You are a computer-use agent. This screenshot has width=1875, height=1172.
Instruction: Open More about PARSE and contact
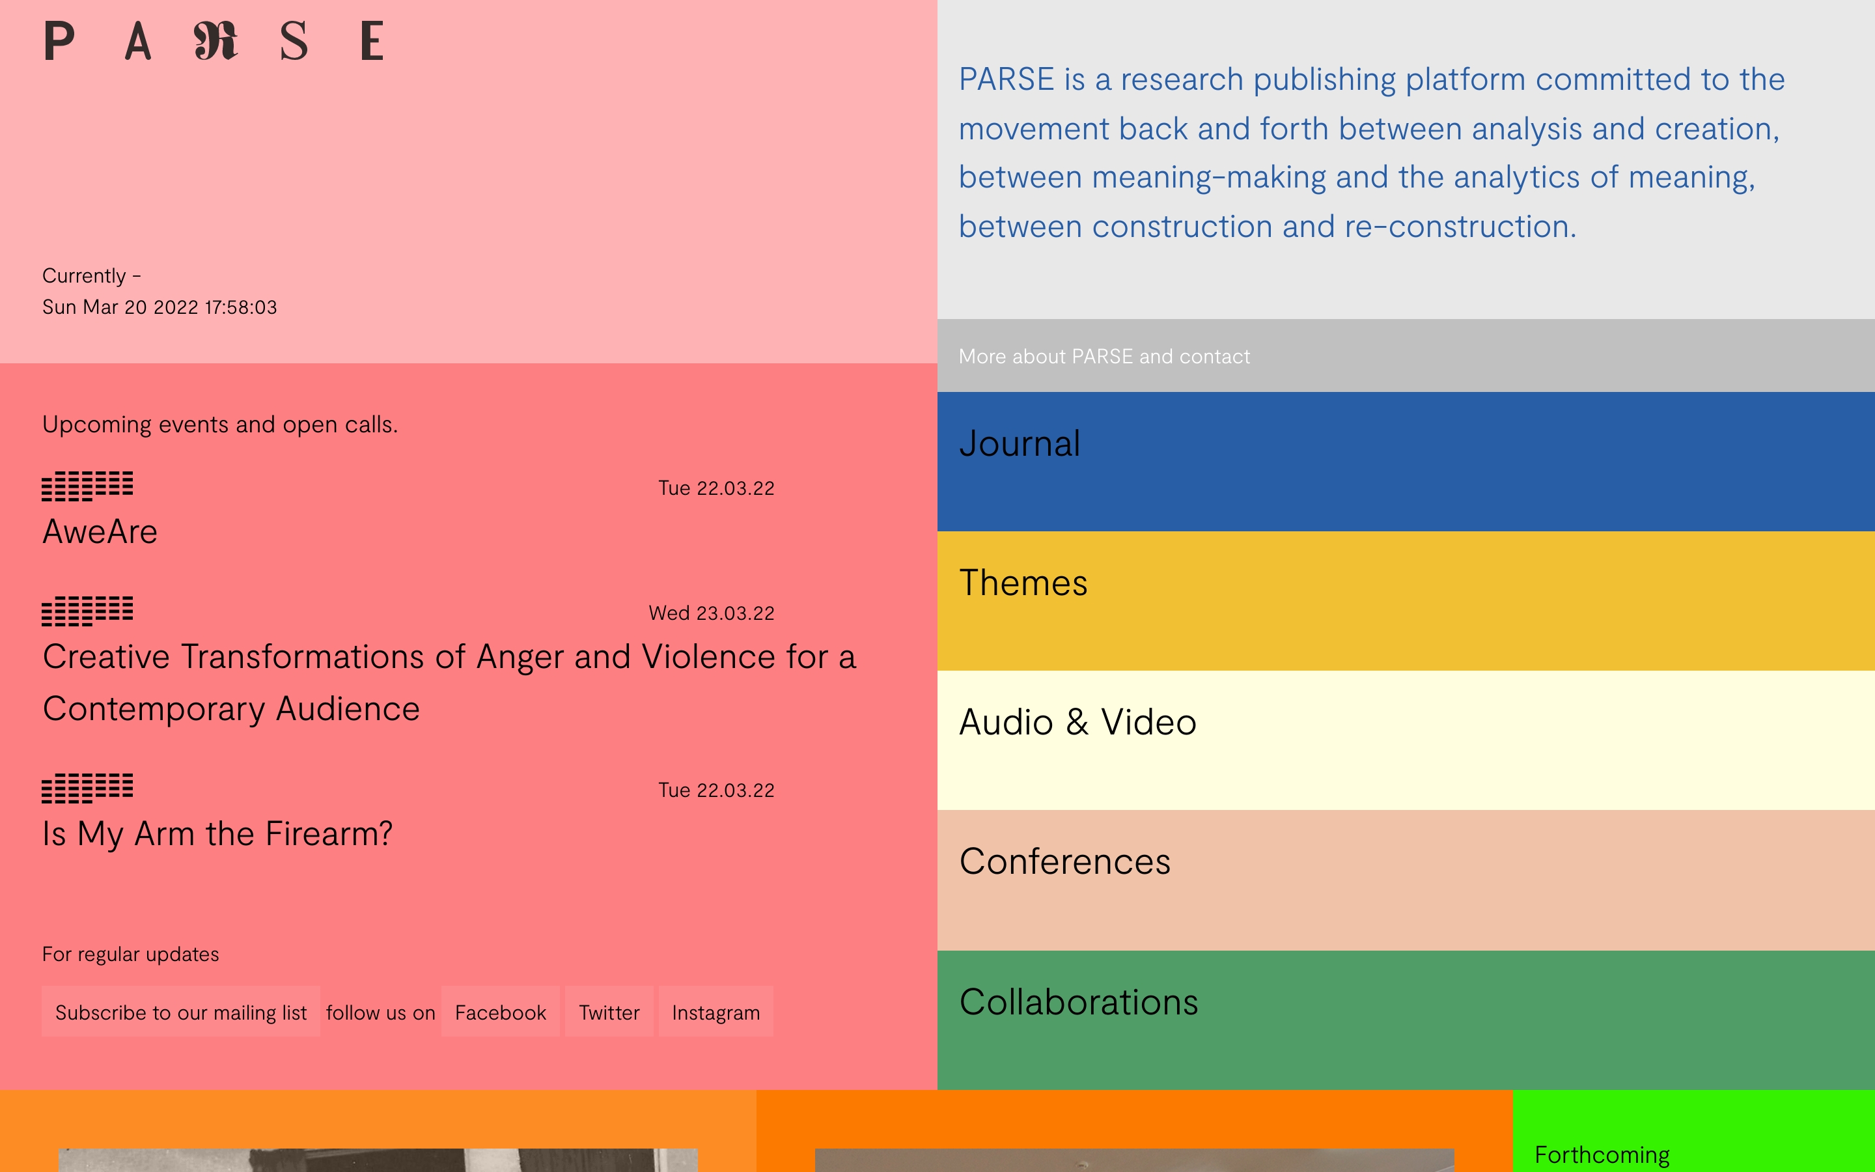1104,357
